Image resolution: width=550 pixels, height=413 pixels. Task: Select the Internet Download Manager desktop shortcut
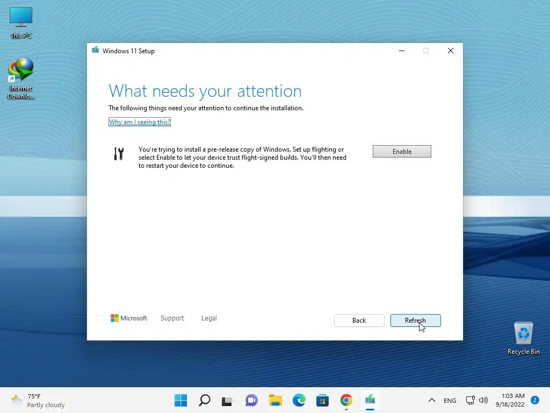pyautogui.click(x=21, y=79)
